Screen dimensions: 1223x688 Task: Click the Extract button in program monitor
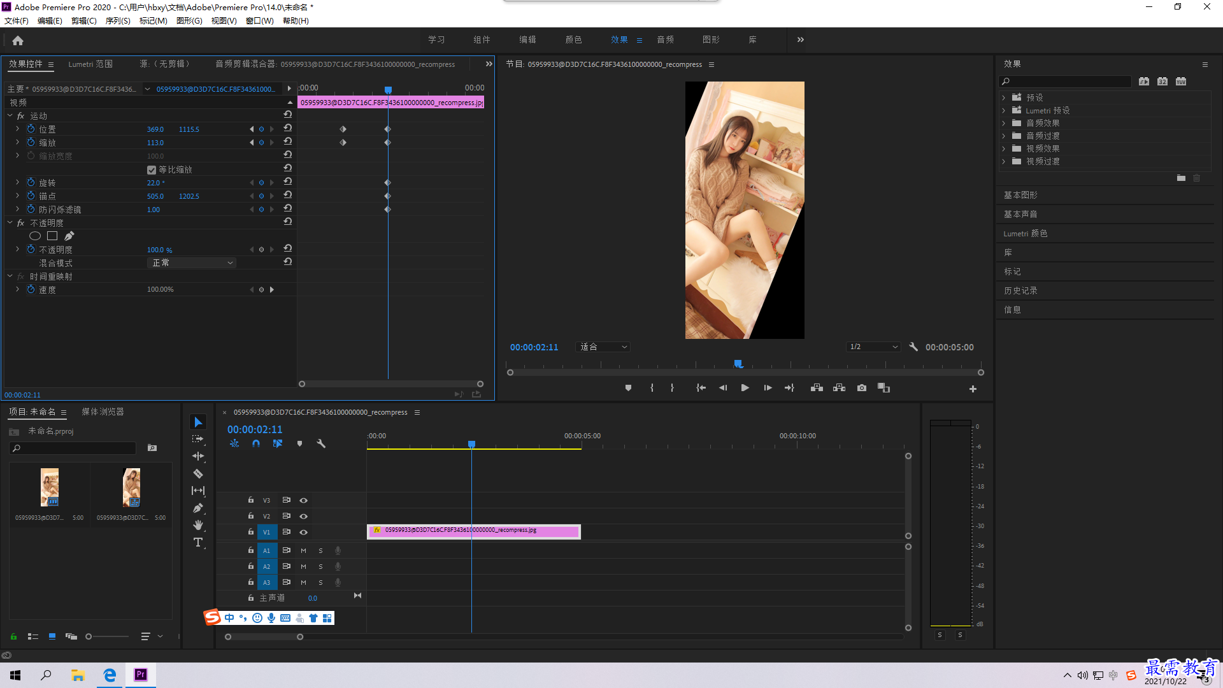point(840,388)
